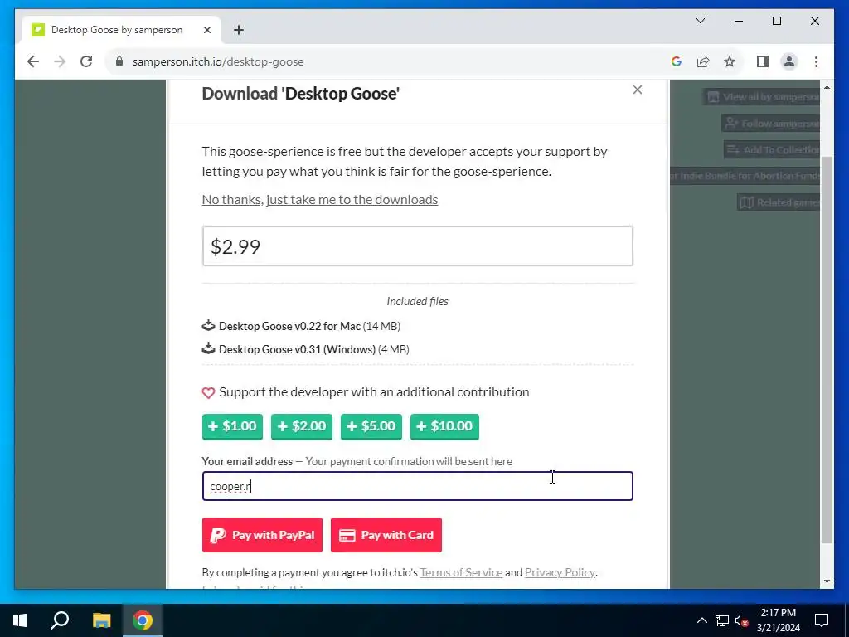Click the muted volume tray icon
The image size is (849, 637).
[741, 620]
